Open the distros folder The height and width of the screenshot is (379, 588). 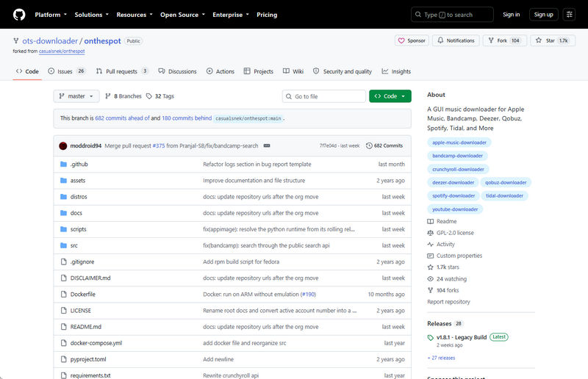coord(79,196)
